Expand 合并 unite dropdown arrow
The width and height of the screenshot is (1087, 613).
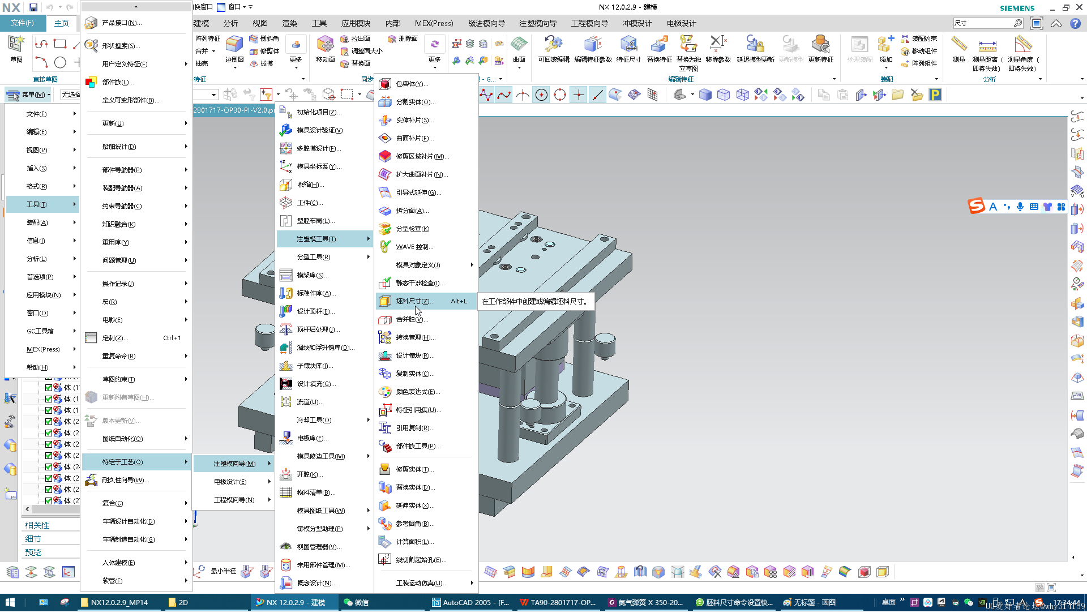click(214, 51)
